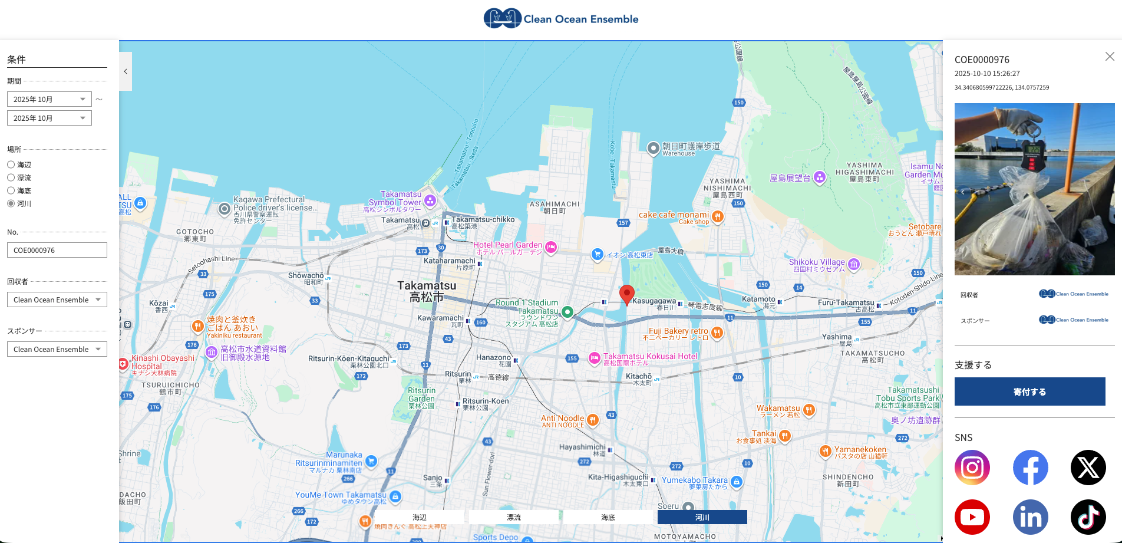Click the 焼肉と釜炊きごはん あおい restaurant marker
The height and width of the screenshot is (543, 1122).
(197, 326)
